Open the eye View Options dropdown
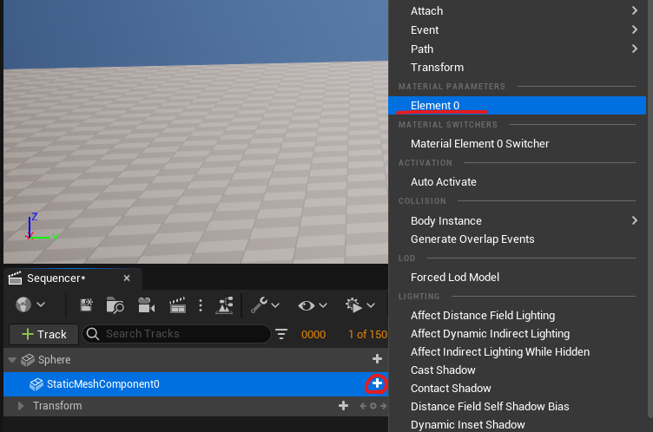 click(313, 305)
